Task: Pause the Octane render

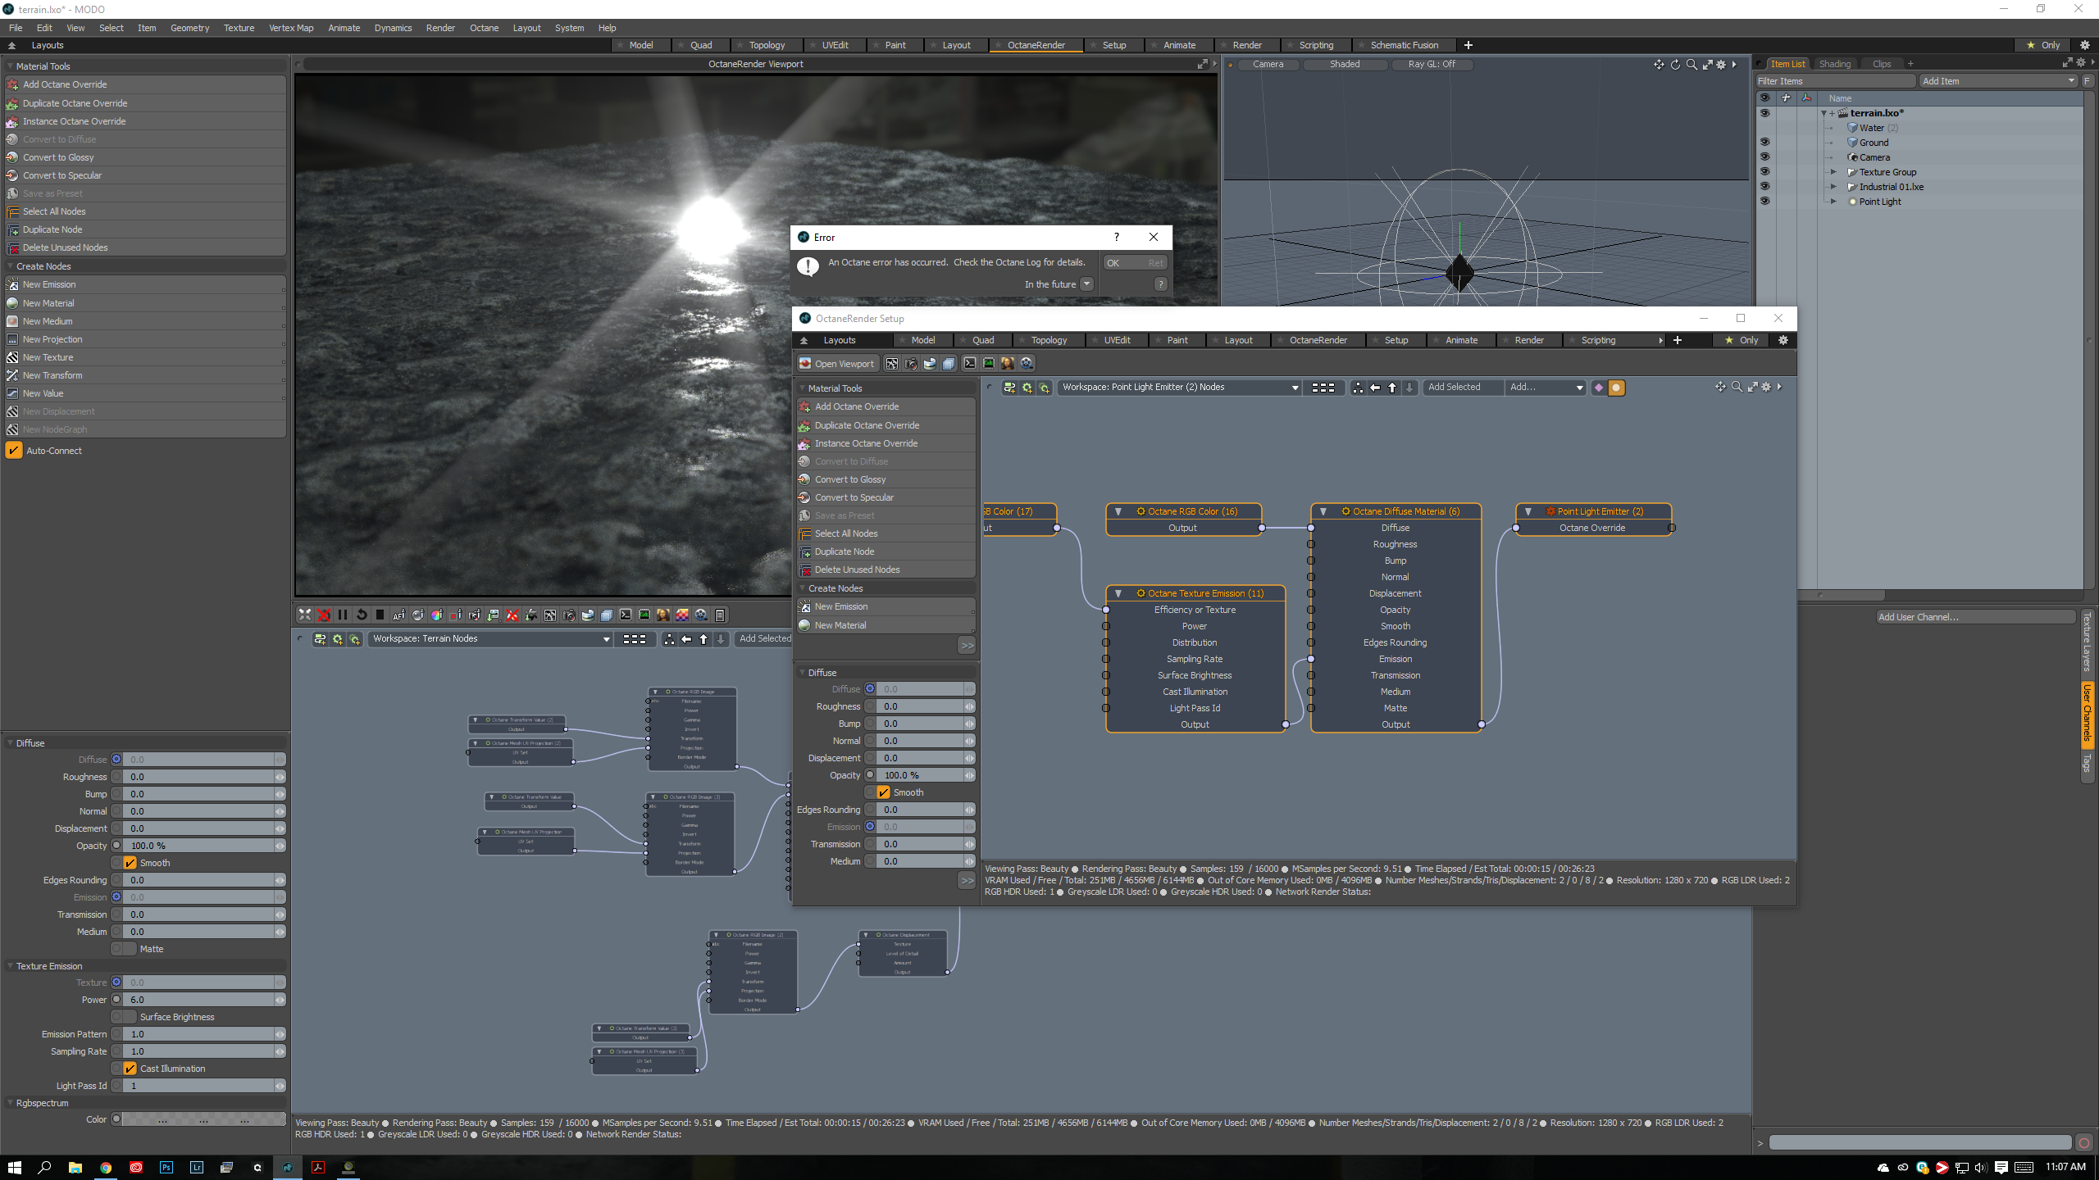Action: 343,615
